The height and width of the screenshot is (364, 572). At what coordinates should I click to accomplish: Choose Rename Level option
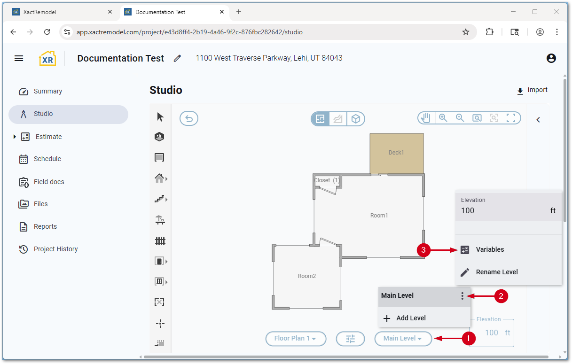pos(496,272)
